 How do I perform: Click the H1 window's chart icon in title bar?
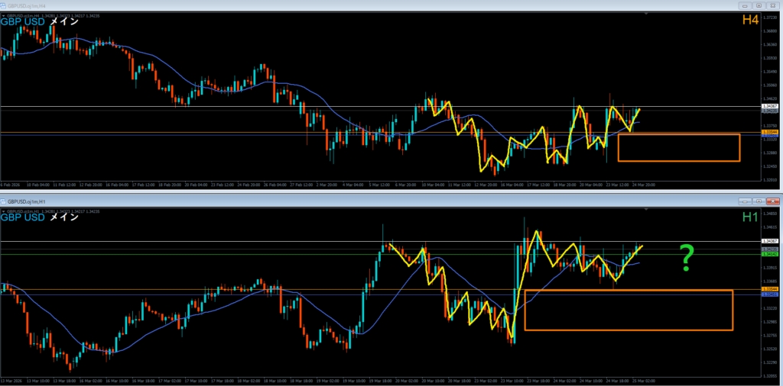tap(4, 201)
